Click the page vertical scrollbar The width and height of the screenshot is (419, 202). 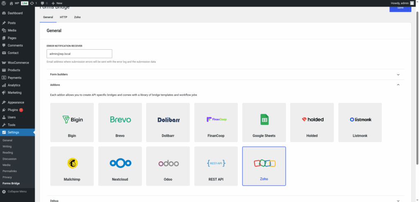pyautogui.click(x=417, y=88)
